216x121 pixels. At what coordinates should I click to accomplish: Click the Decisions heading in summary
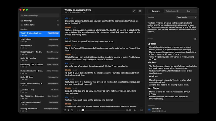[153, 77]
